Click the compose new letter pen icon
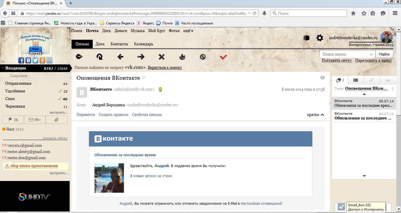401x213 pixels. pos(79,57)
